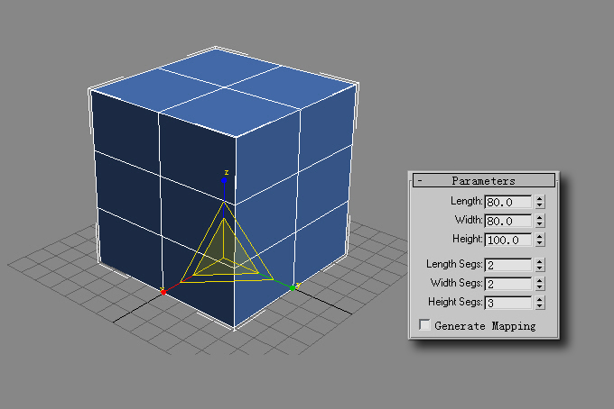The image size is (614, 409).
Task: Click into the Width value field
Action: point(508,221)
